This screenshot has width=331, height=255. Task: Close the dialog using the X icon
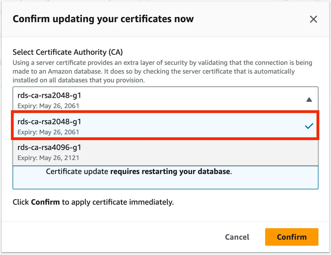coord(313,20)
